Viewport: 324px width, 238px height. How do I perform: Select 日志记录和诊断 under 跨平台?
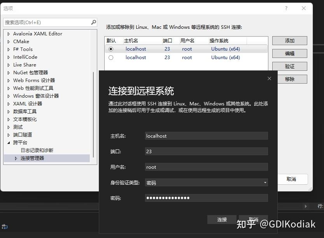tap(37, 150)
